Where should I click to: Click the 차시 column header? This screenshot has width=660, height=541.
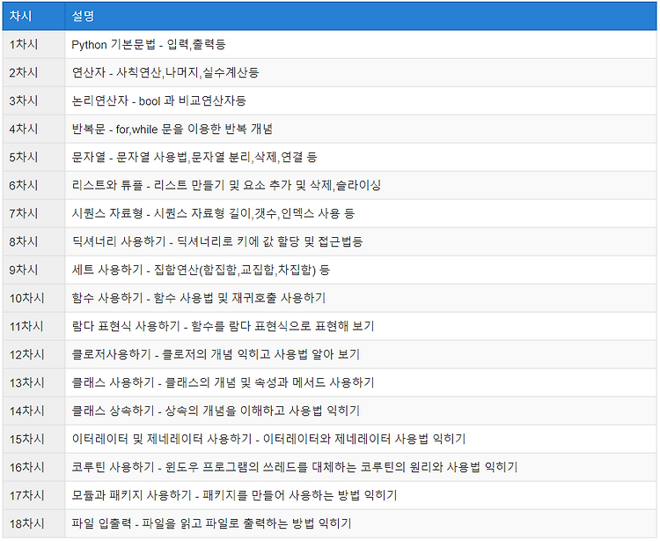click(33, 16)
